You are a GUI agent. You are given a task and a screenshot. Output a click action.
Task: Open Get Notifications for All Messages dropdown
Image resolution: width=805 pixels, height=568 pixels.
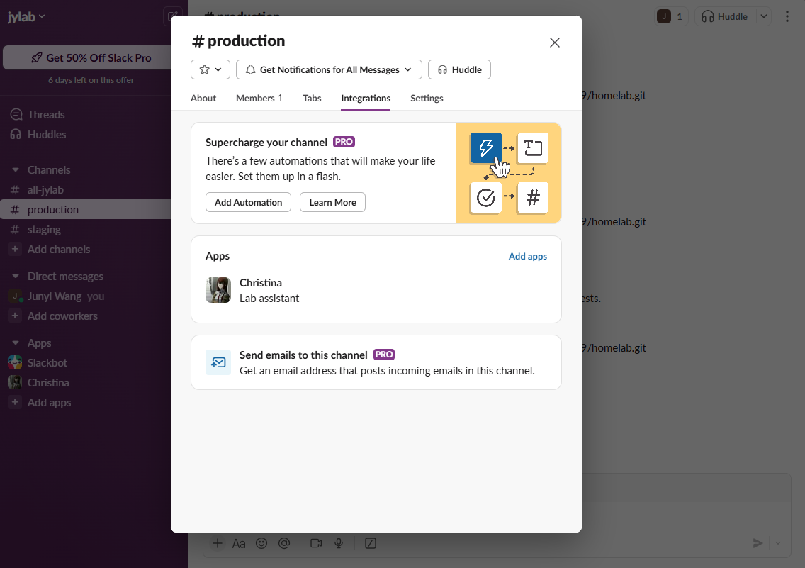click(x=329, y=69)
